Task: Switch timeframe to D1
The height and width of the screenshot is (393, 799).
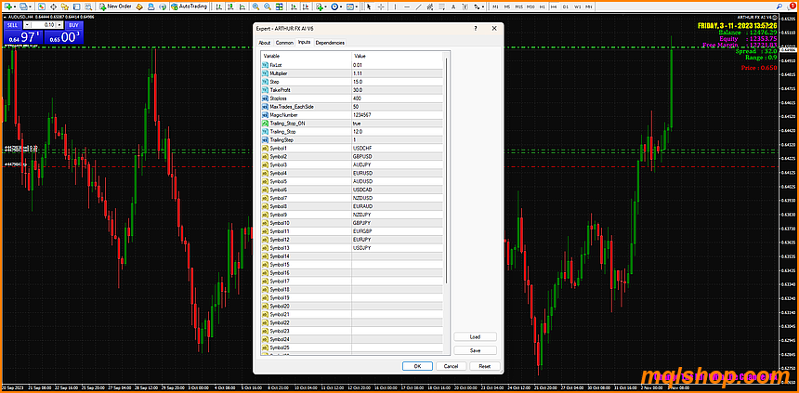Action: pos(566,7)
